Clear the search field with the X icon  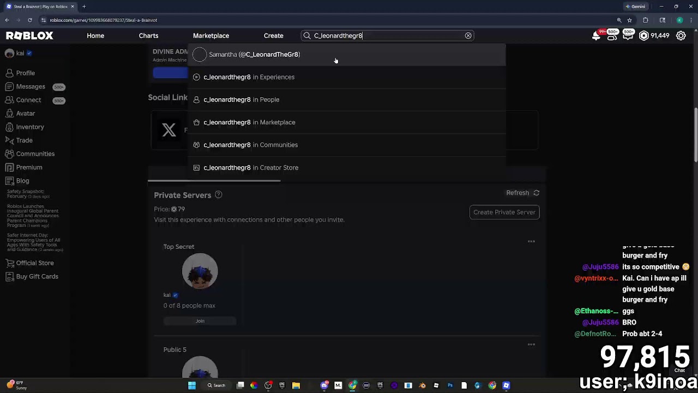coord(468,35)
